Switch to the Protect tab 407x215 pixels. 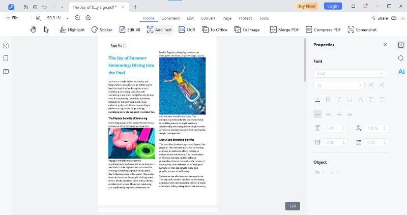(x=245, y=18)
